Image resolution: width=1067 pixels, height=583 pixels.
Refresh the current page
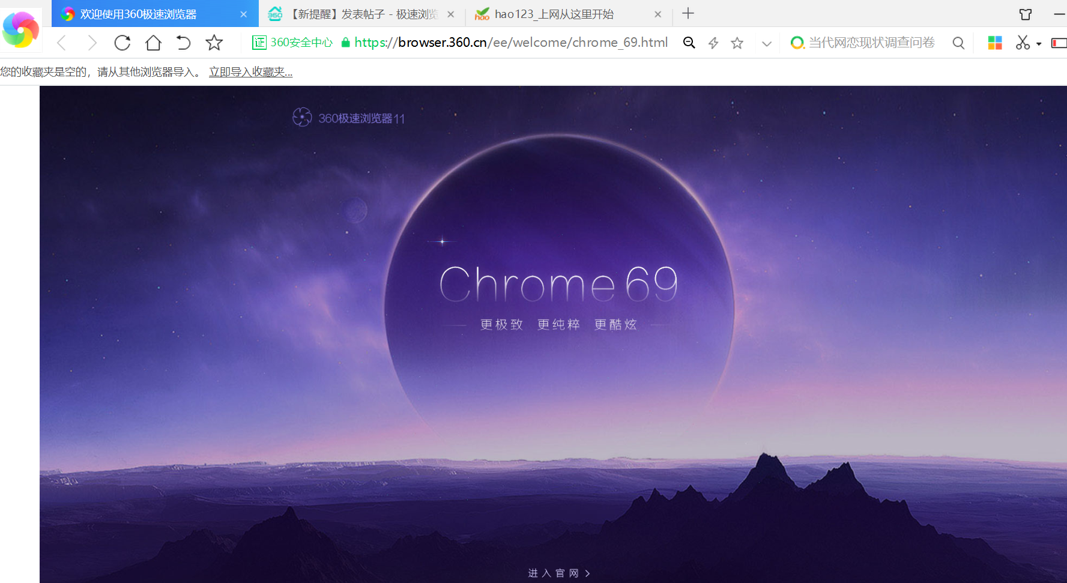point(122,43)
